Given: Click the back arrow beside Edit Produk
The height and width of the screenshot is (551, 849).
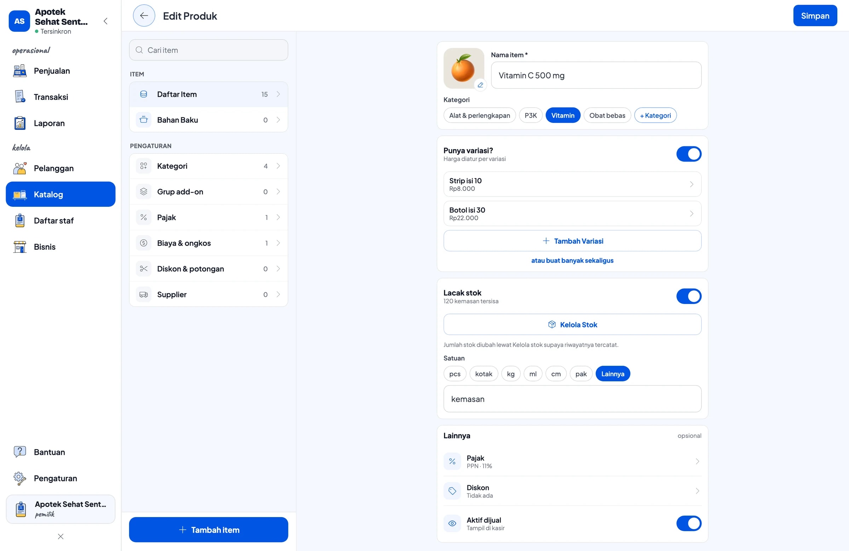Looking at the screenshot, I should pyautogui.click(x=144, y=16).
